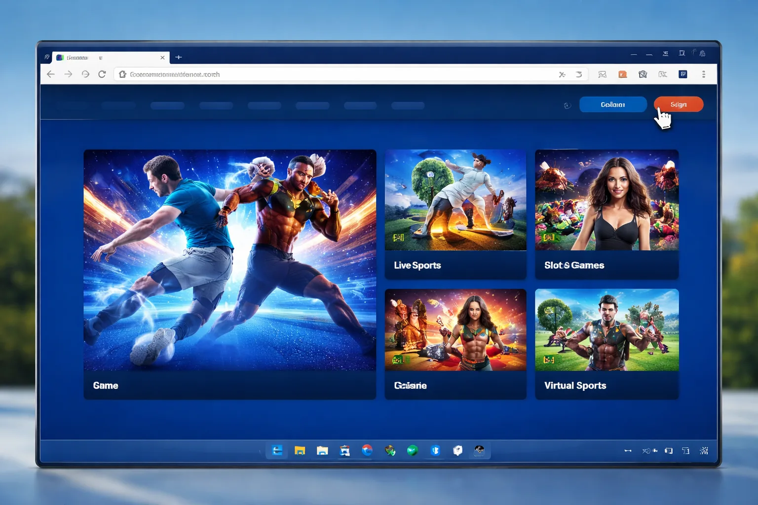Open the browser's three-dot menu

704,74
